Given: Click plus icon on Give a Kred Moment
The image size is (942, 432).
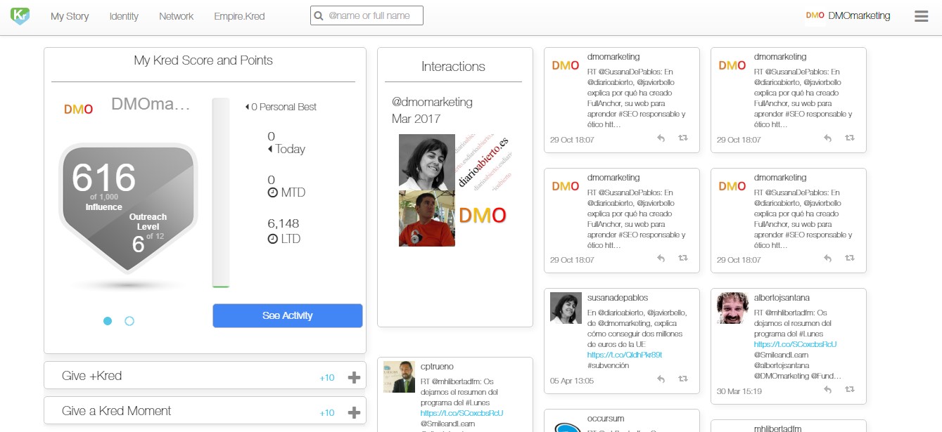Looking at the screenshot, I should (354, 412).
